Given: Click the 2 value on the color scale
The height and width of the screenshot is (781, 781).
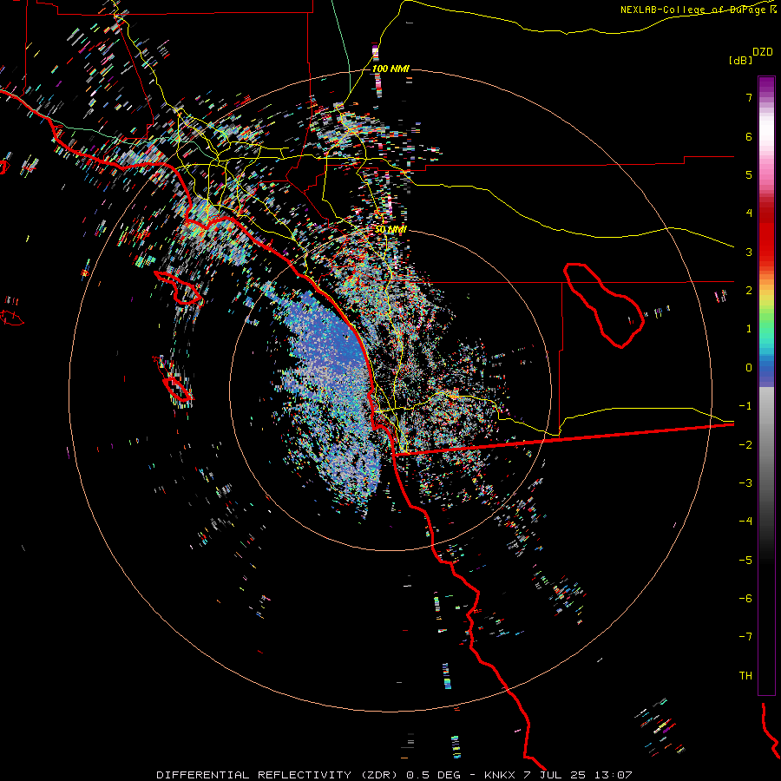Looking at the screenshot, I should (x=749, y=291).
